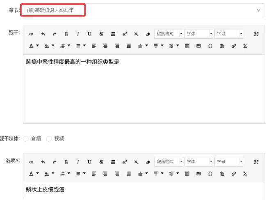Insert formula Σ in 选项A editor

[245, 174]
